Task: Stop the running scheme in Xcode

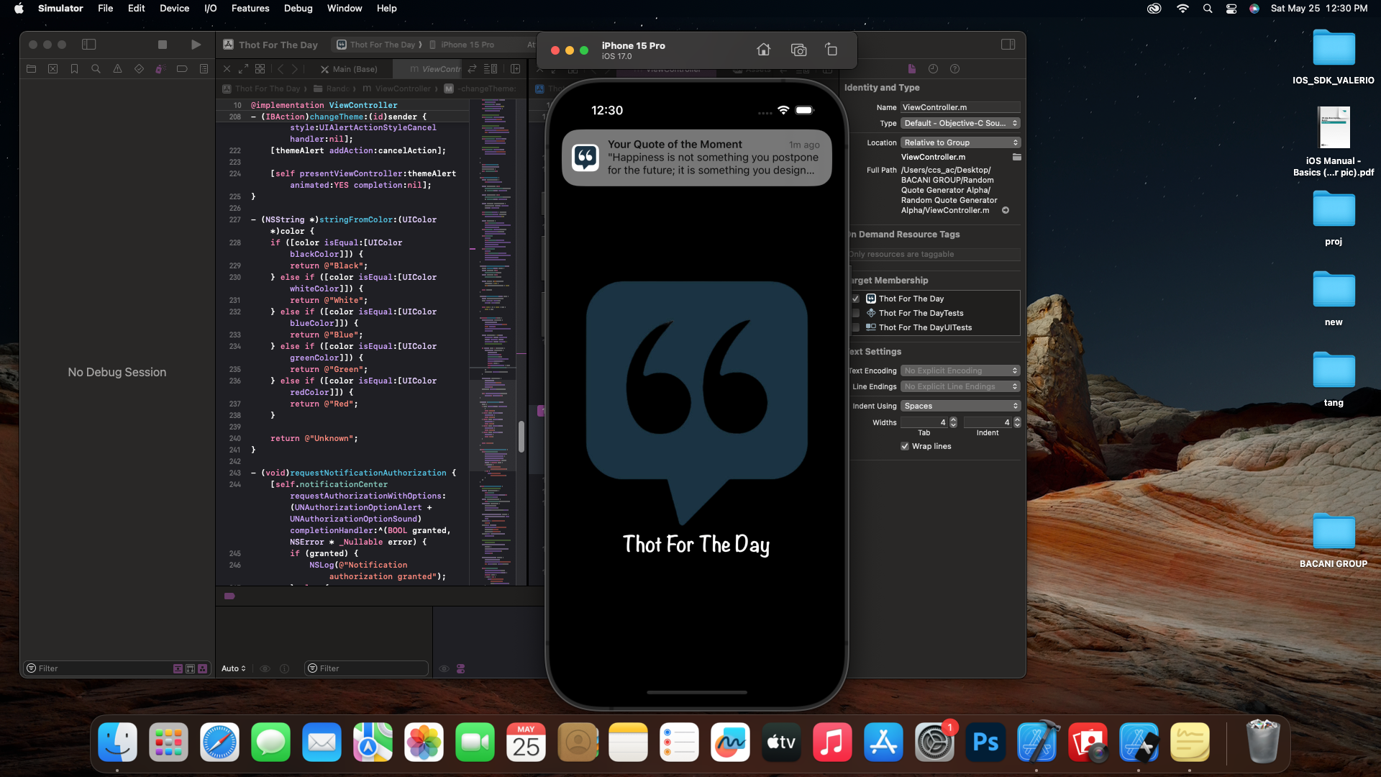Action: 163,45
